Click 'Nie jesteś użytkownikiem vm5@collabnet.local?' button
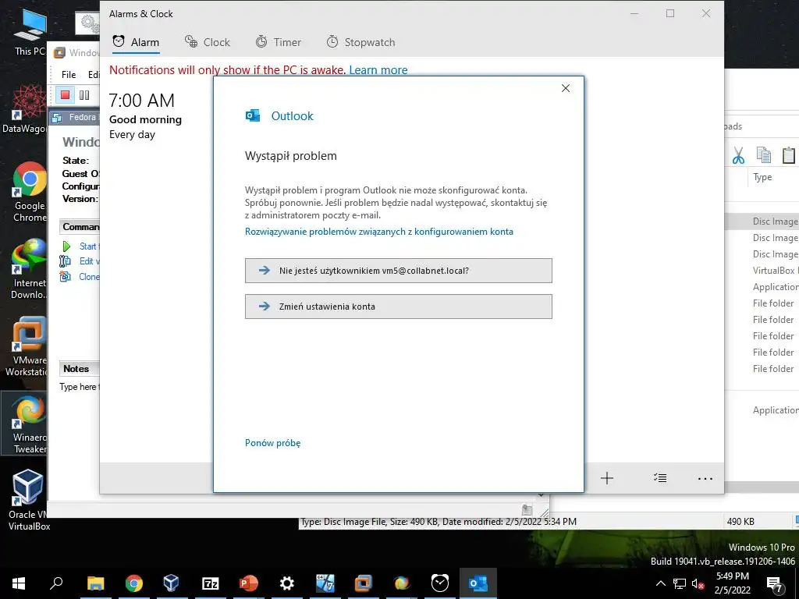The height and width of the screenshot is (599, 799). (398, 271)
